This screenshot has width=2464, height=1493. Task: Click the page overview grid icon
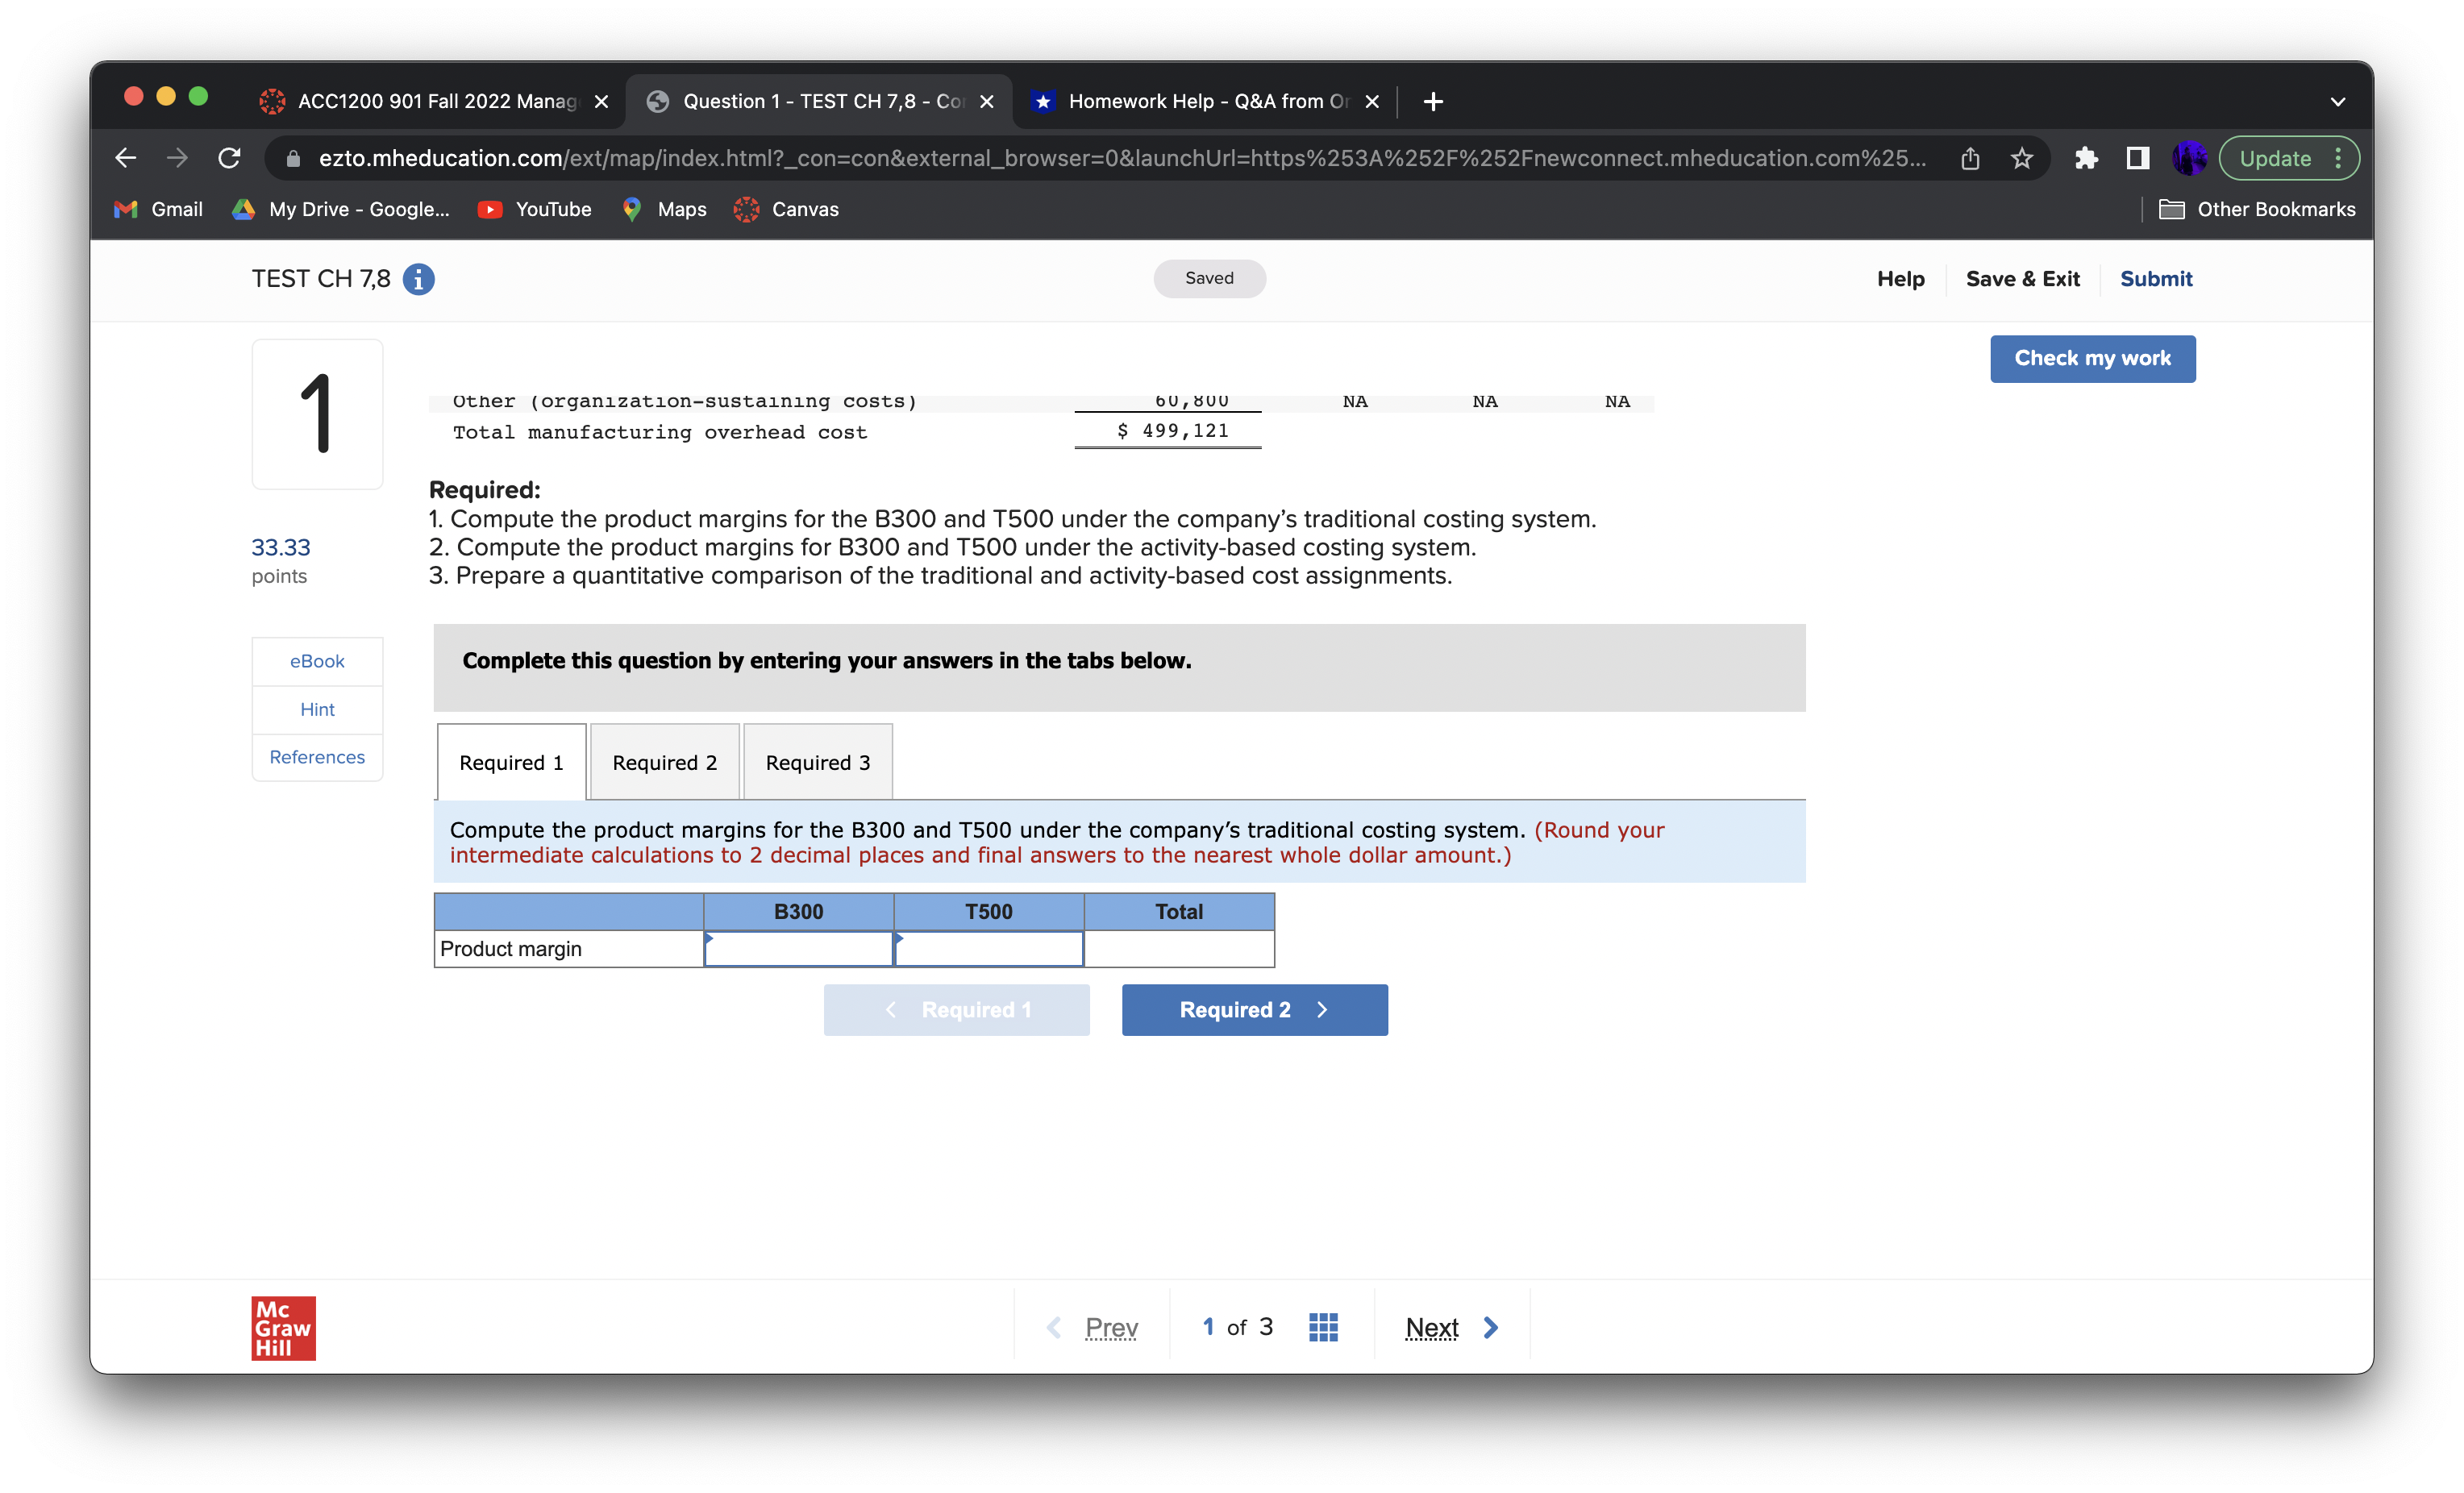pyautogui.click(x=1322, y=1326)
